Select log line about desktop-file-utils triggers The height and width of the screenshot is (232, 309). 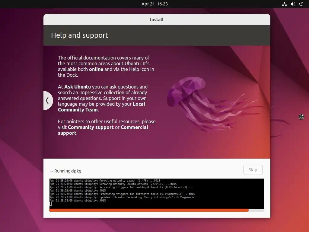121,187
